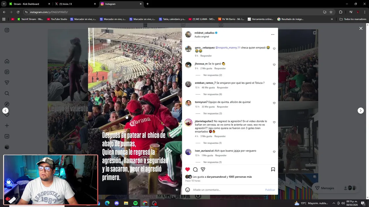Open the comment bubble icon

[x=195, y=169]
